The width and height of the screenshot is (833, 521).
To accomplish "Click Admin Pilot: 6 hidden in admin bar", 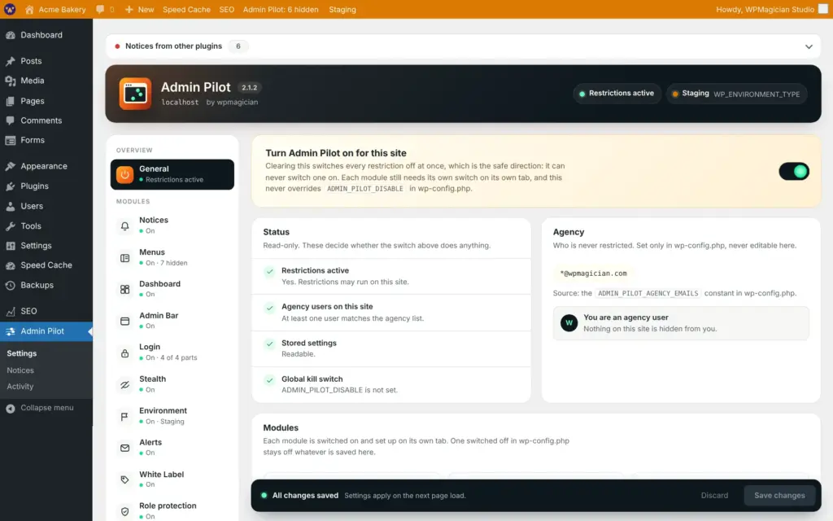I will 281,10.
